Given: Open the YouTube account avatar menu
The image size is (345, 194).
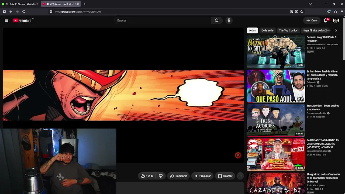Looking at the screenshot, I should pos(336,20).
